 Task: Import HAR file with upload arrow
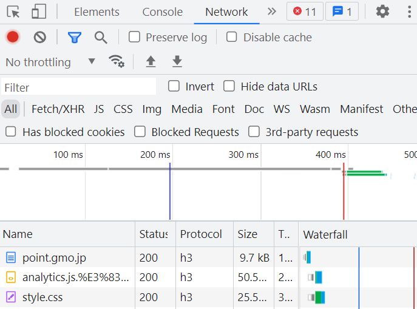pyautogui.click(x=151, y=61)
